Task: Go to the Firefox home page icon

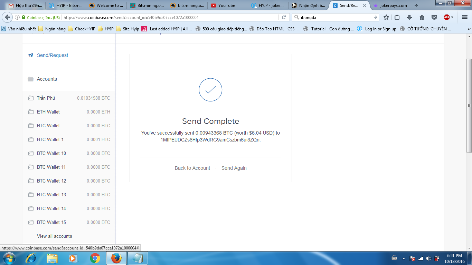Action: pos(422,17)
